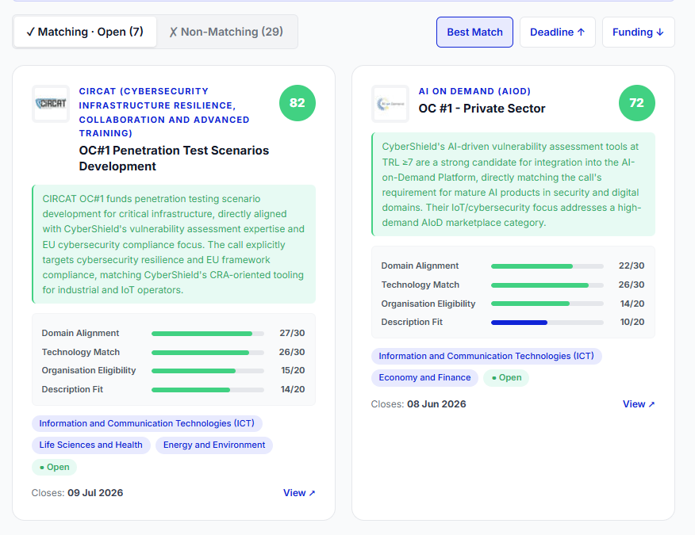Image resolution: width=695 pixels, height=535 pixels.
Task: Click the 82 match score badge
Action: pos(298,103)
